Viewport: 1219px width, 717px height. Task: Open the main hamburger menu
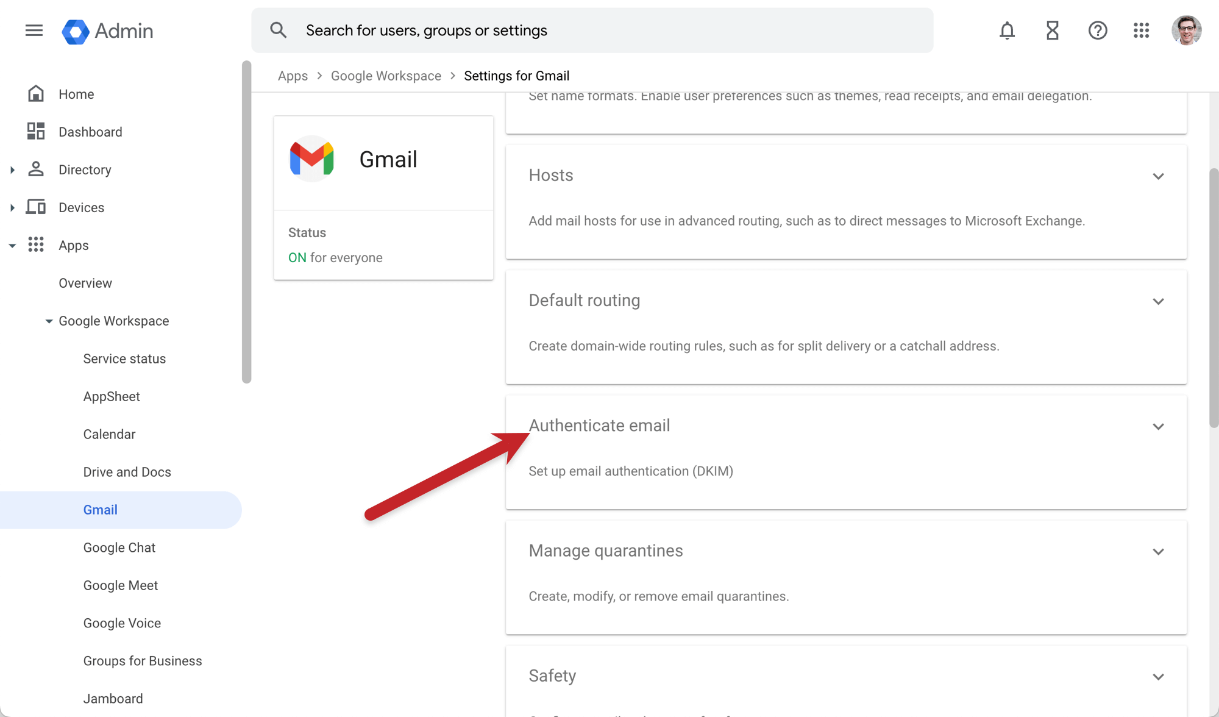point(34,30)
